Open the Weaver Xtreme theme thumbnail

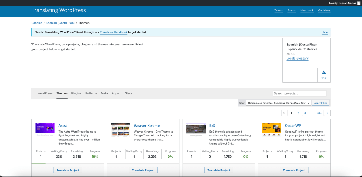tap(120, 129)
